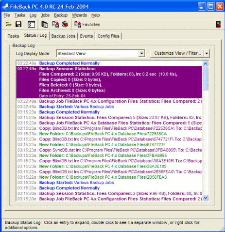The width and height of the screenshot is (225, 232).
Task: Click the task checklist toolbar icon
Action: (x=32, y=24)
